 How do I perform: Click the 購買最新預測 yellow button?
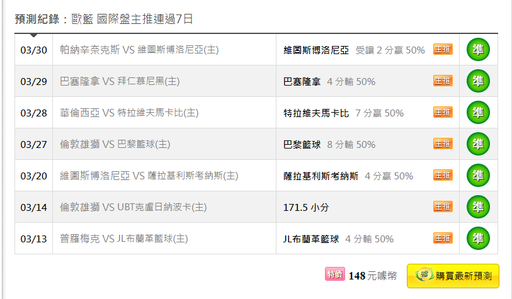pyautogui.click(x=453, y=276)
